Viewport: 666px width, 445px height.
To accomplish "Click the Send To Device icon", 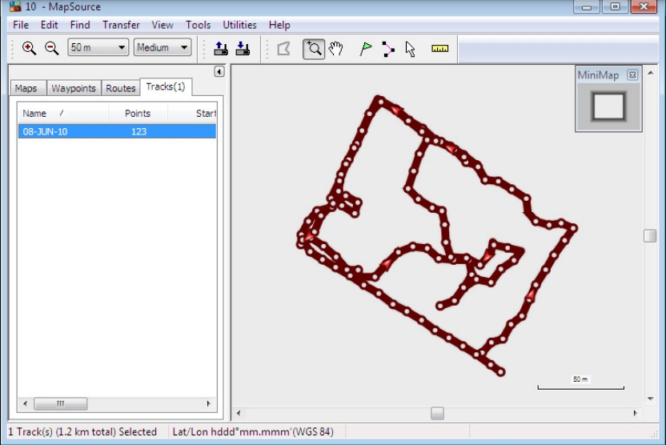I will 220,48.
